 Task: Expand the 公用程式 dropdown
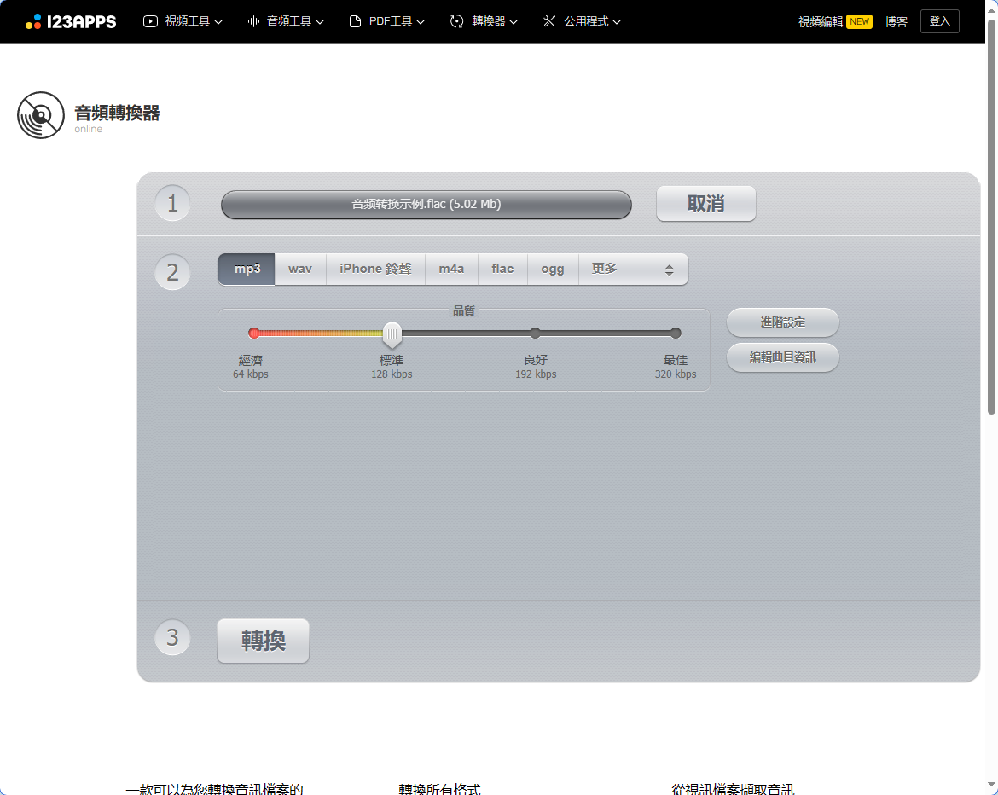coord(581,21)
